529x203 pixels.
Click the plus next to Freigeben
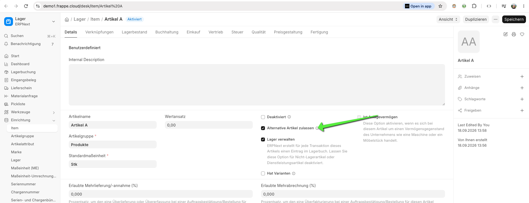tap(522, 110)
